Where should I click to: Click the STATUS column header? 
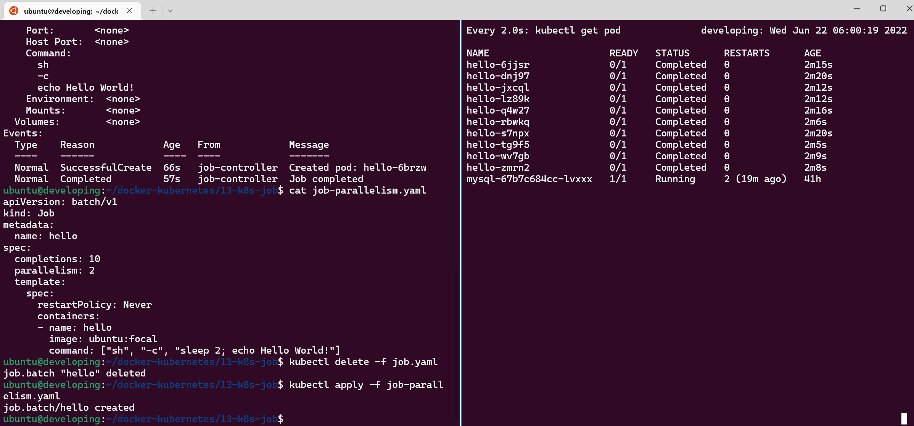[x=672, y=53]
